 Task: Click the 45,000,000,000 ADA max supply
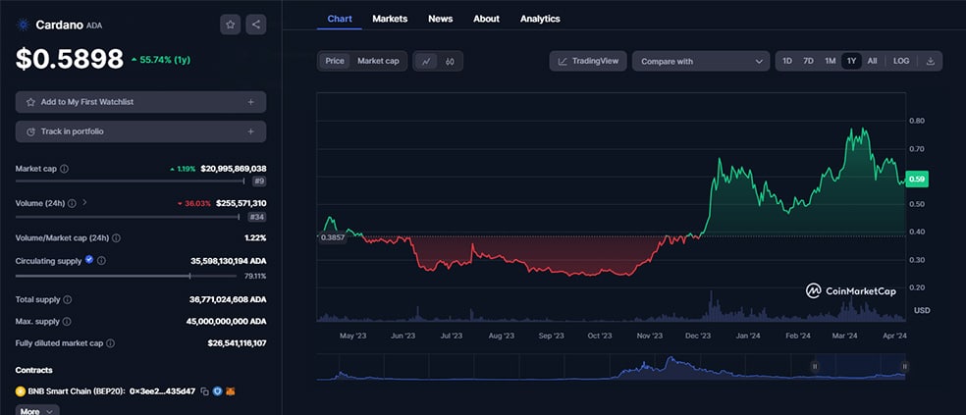point(226,322)
